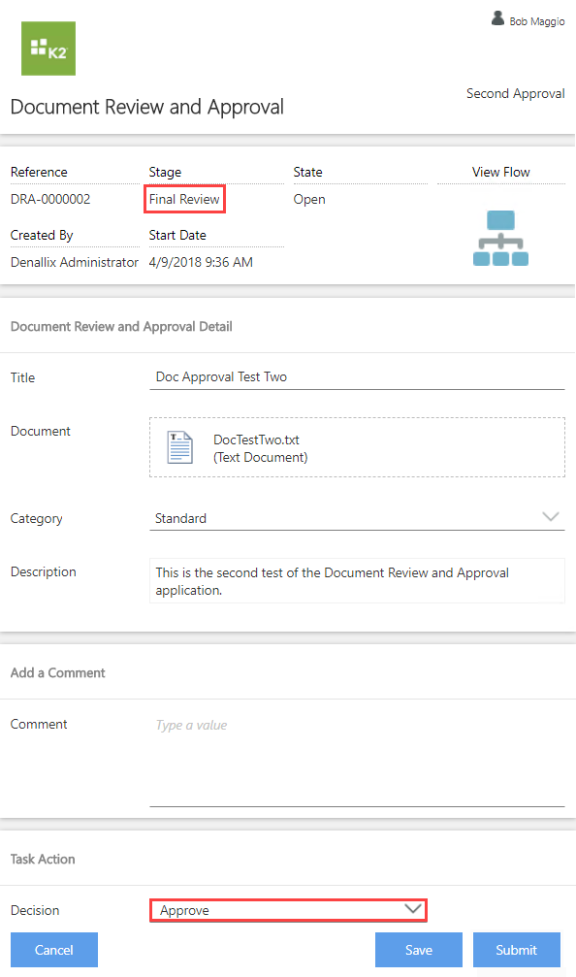Click the Second Approval link
576x977 pixels.
coord(515,93)
